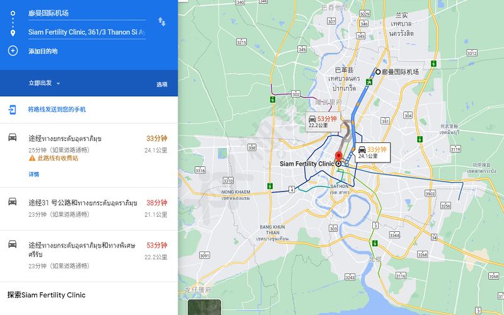The height and width of the screenshot is (315, 504).
Task: Click route 9 green shield near Nong Khaem
Action: click(x=270, y=186)
